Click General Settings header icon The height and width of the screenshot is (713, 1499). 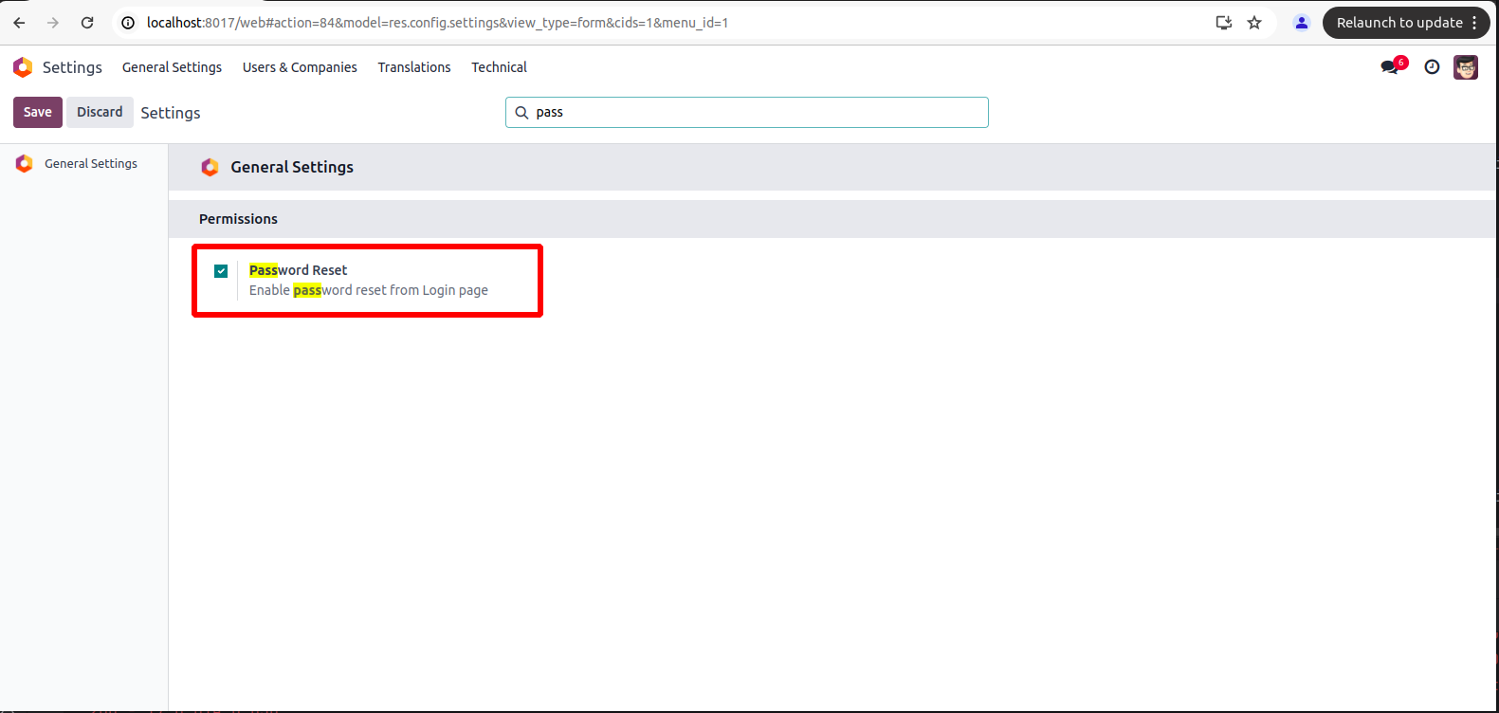click(210, 167)
